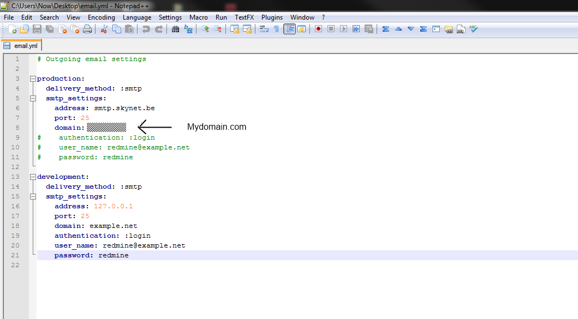Collapse the production block fold marker

point(33,79)
